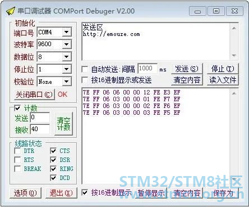This screenshot has width=249, height=207.
Task: Click send area scrollbar up arrow
Action: click(234, 28)
